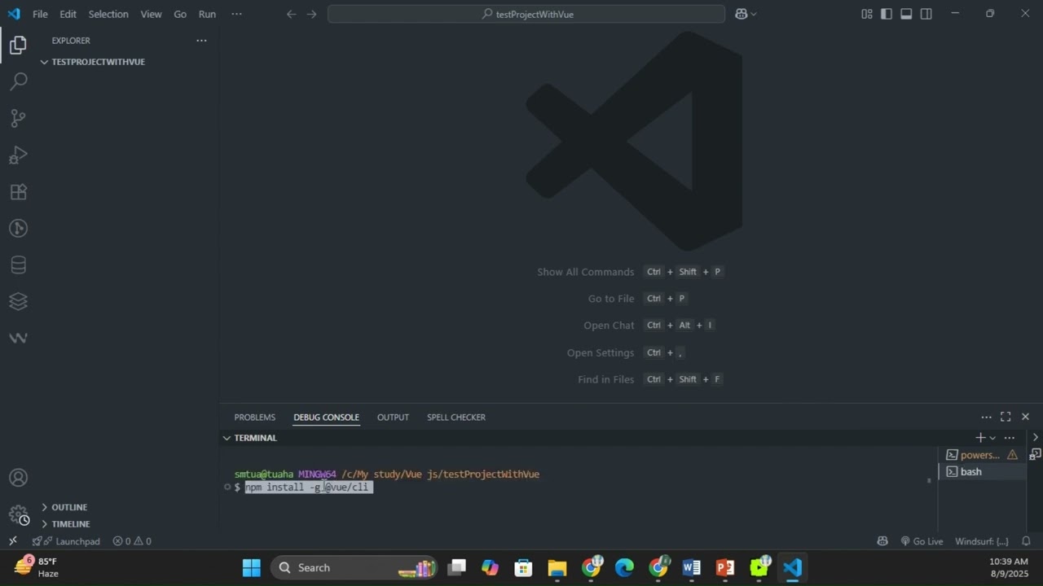Open the Manage gear settings

click(x=18, y=515)
